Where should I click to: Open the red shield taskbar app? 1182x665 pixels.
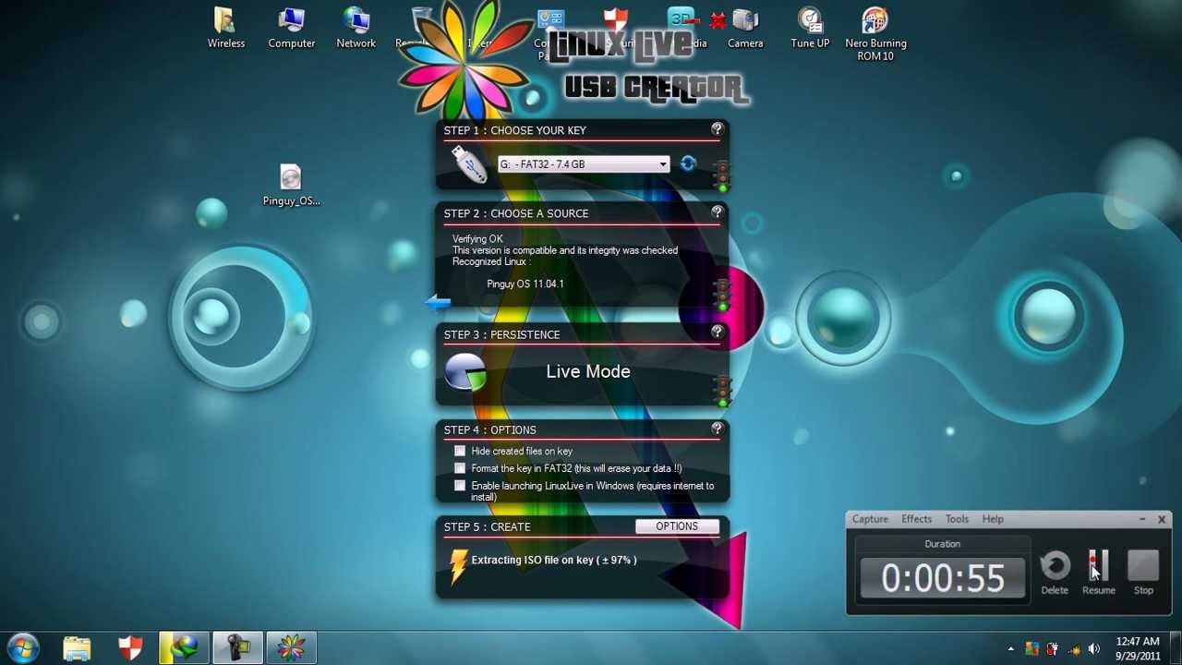point(130,647)
